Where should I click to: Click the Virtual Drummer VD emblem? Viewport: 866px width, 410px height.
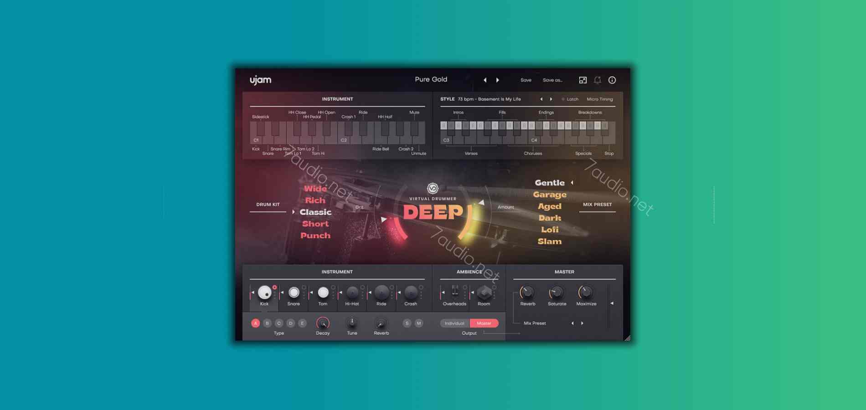tap(433, 188)
